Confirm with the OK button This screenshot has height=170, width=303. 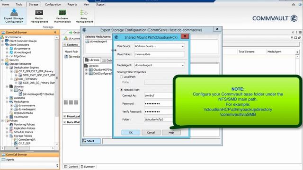(131, 133)
